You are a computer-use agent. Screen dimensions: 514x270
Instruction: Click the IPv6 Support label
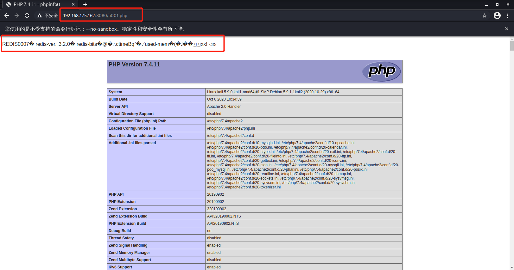click(x=120, y=267)
